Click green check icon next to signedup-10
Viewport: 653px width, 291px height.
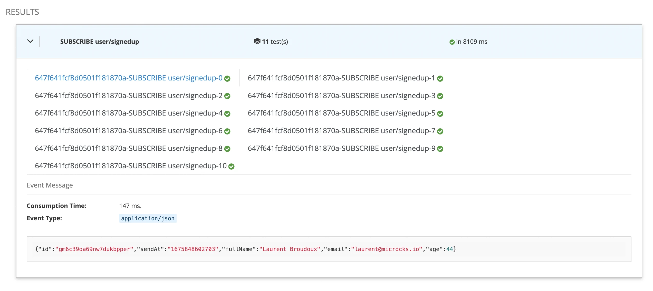click(231, 167)
